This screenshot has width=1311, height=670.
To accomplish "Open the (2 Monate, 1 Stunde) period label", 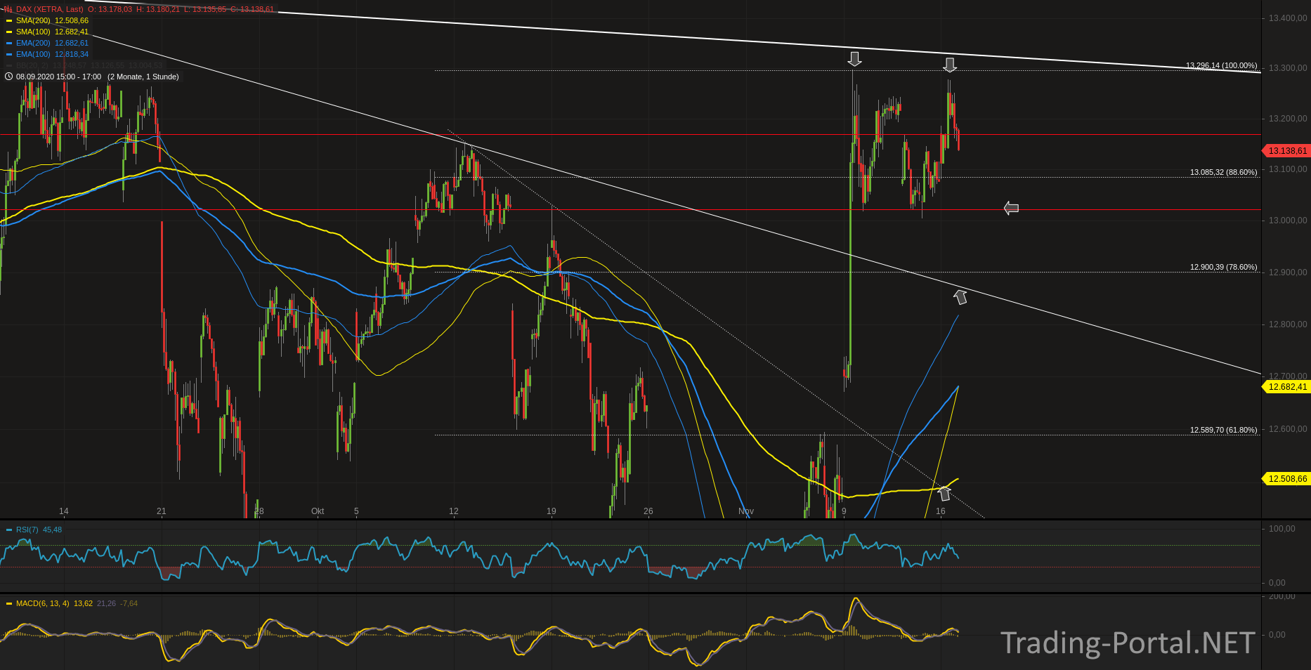I will tap(143, 77).
